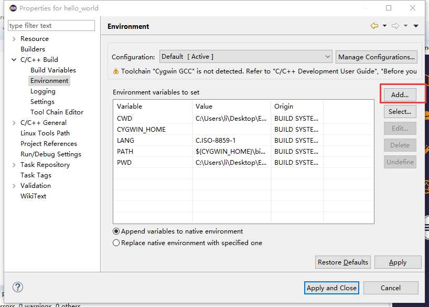
Task: Click the Apply button
Action: [x=398, y=262]
